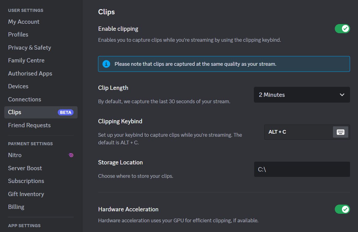Click the Enable clipping label
This screenshot has width=358, height=232.
click(x=118, y=29)
